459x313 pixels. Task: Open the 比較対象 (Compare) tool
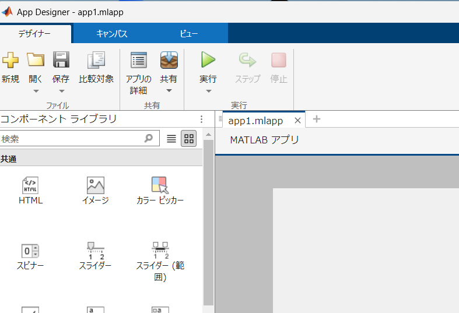[x=96, y=67]
